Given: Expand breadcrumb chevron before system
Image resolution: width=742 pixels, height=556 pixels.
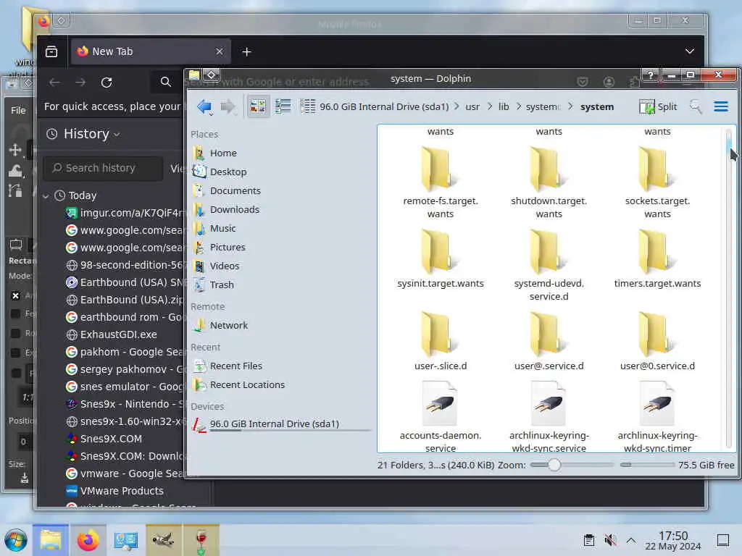Looking at the screenshot, I should pyautogui.click(x=570, y=107).
